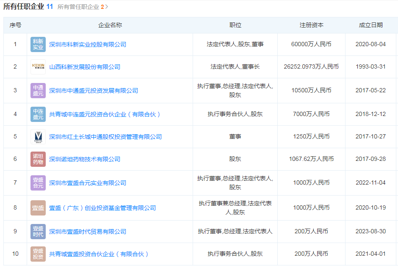Click position 董事 in row 5
The width and height of the screenshot is (398, 268).
[x=235, y=136]
